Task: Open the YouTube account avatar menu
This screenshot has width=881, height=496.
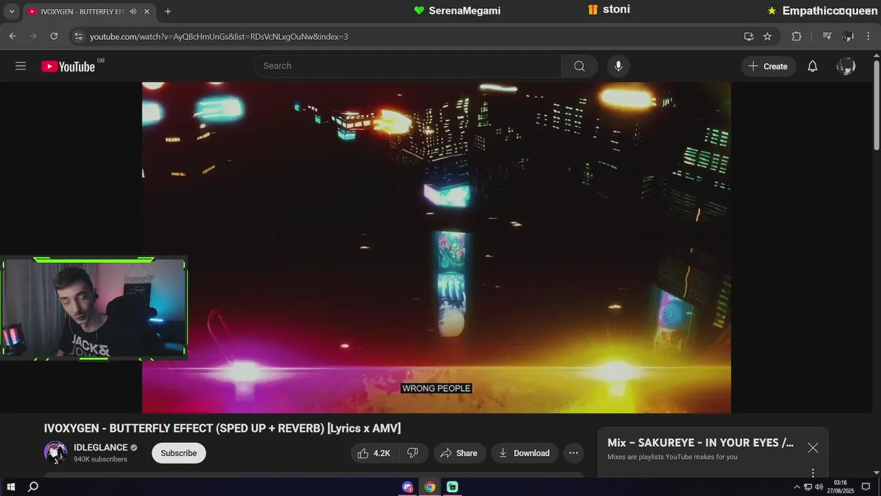Action: [846, 66]
